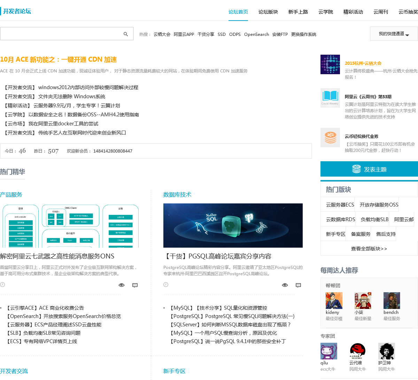Open 如何判断MSSQL数据库磁盘出现了瓶颈 thread

[246, 325]
